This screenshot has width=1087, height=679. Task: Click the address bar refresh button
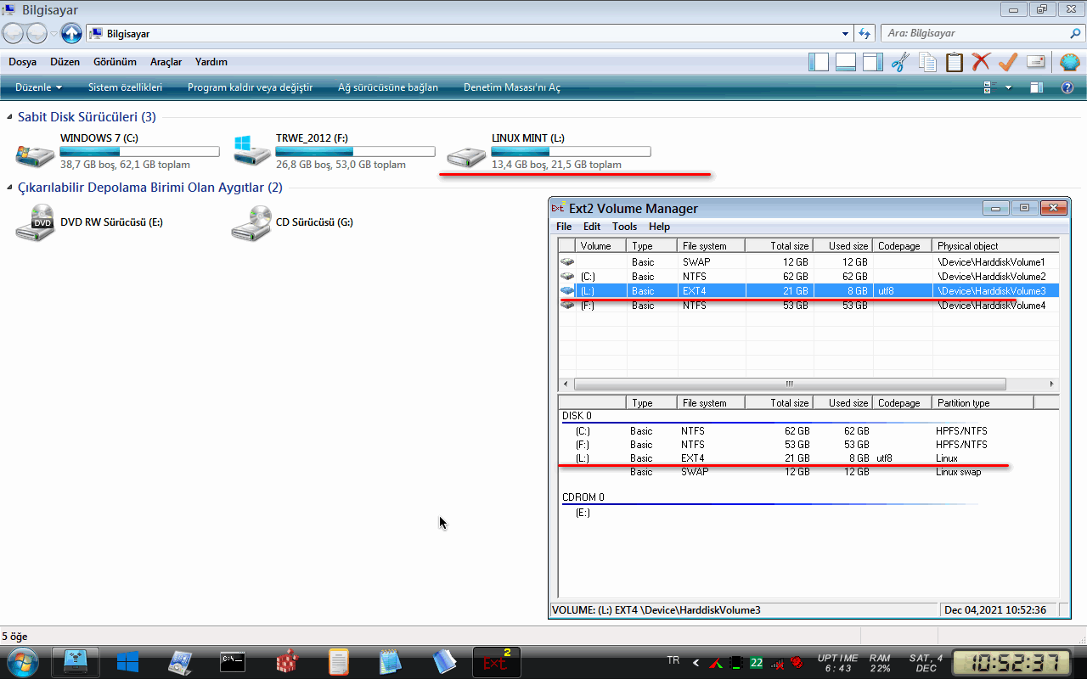[865, 34]
